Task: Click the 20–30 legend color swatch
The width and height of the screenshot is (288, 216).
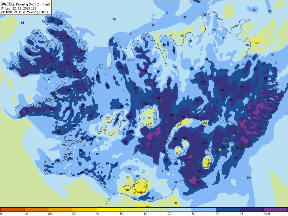Action: pyautogui.click(x=60, y=210)
